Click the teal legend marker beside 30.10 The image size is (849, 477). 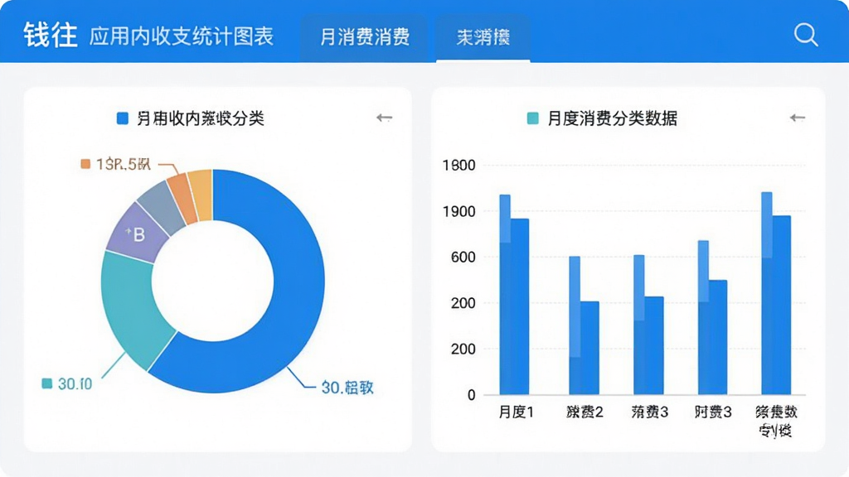click(x=47, y=383)
